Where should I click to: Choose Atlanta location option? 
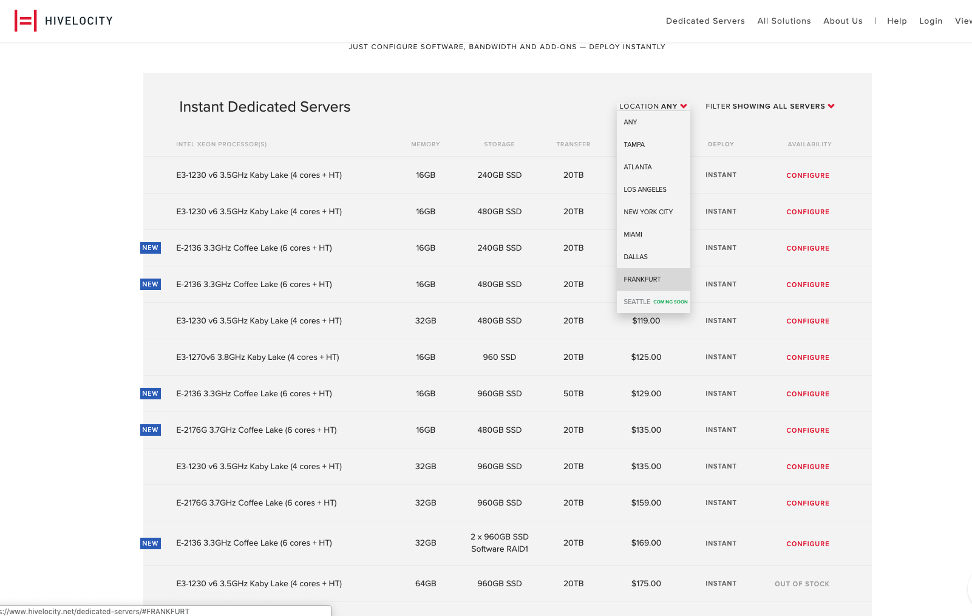[x=653, y=167]
